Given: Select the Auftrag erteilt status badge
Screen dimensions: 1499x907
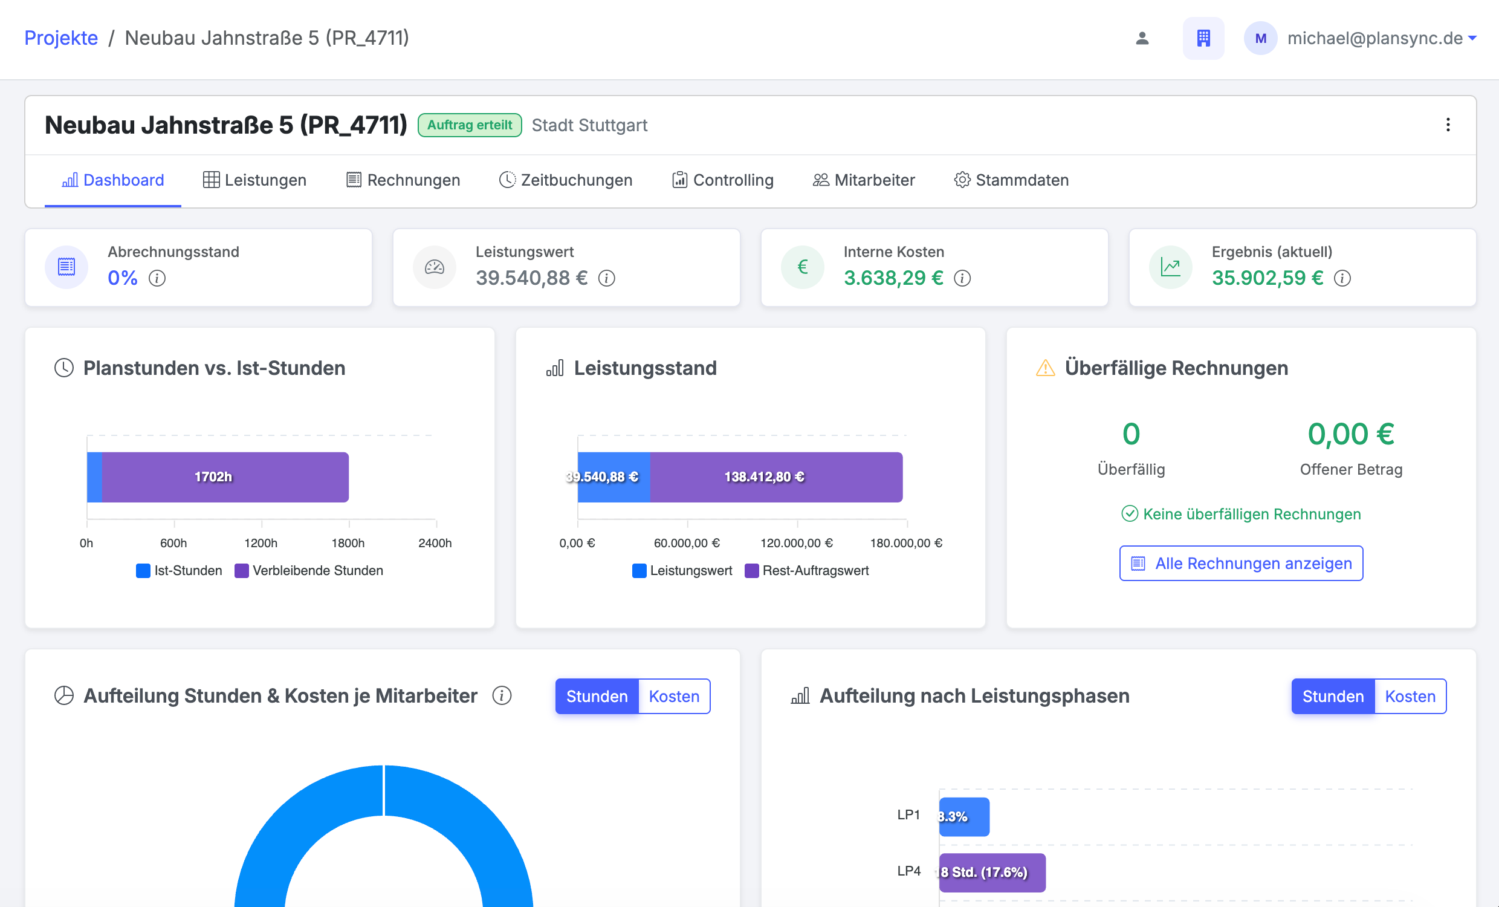Looking at the screenshot, I should (x=469, y=125).
